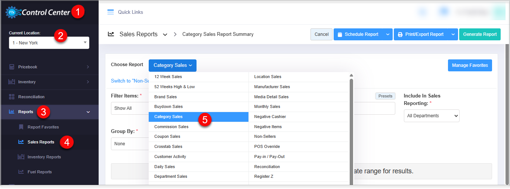Click the Manage Favorites button

click(470, 65)
